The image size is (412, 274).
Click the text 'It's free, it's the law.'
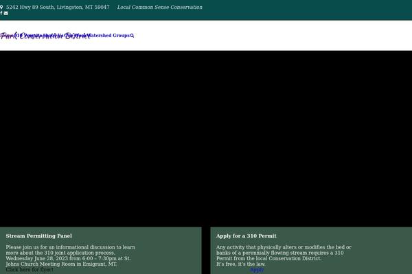pyautogui.click(x=241, y=264)
